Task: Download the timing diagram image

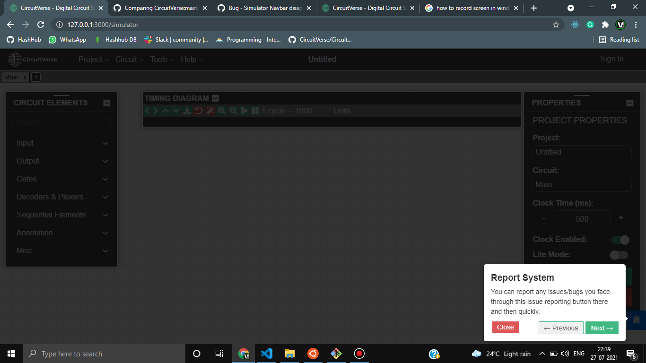Action: pos(187,111)
